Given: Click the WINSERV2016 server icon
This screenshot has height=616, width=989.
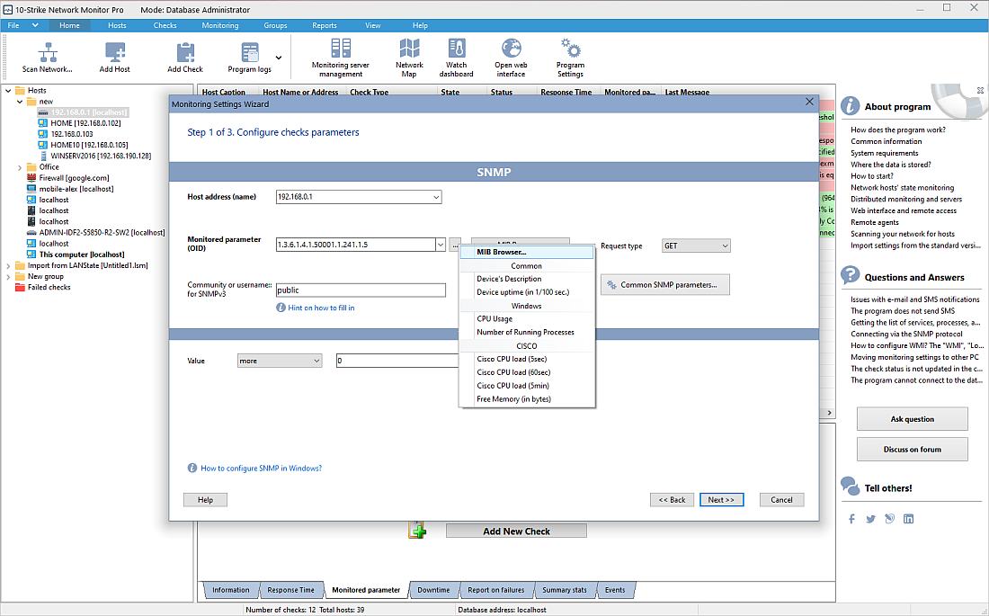Looking at the screenshot, I should pos(43,156).
